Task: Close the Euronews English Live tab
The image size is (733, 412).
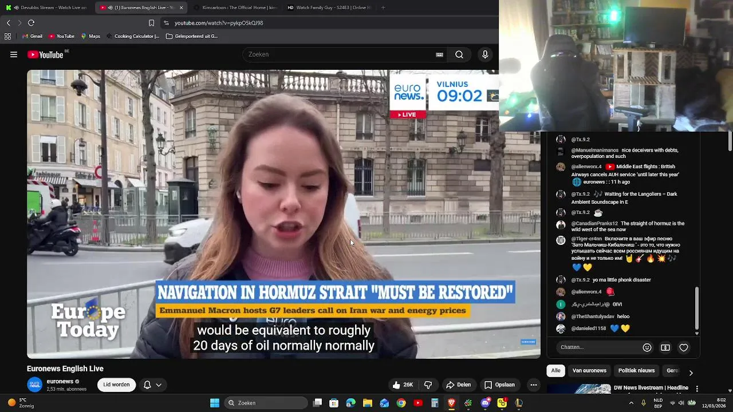Action: [x=181, y=7]
